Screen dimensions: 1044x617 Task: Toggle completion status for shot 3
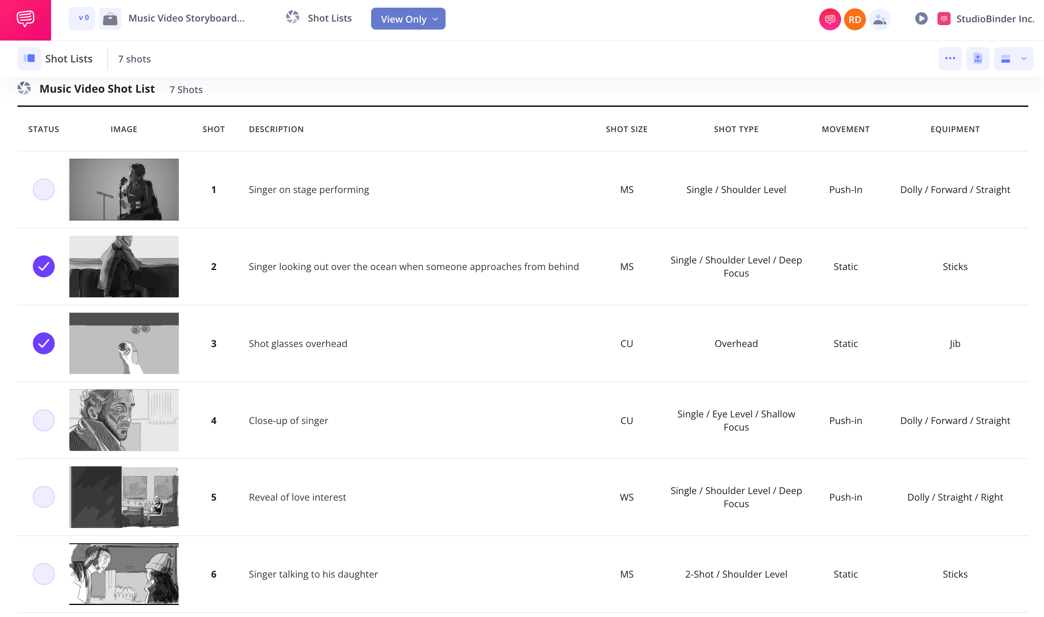[43, 343]
